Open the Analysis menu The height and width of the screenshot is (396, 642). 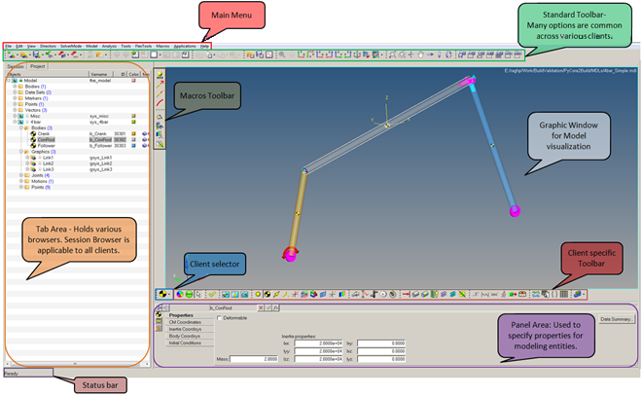click(x=109, y=47)
